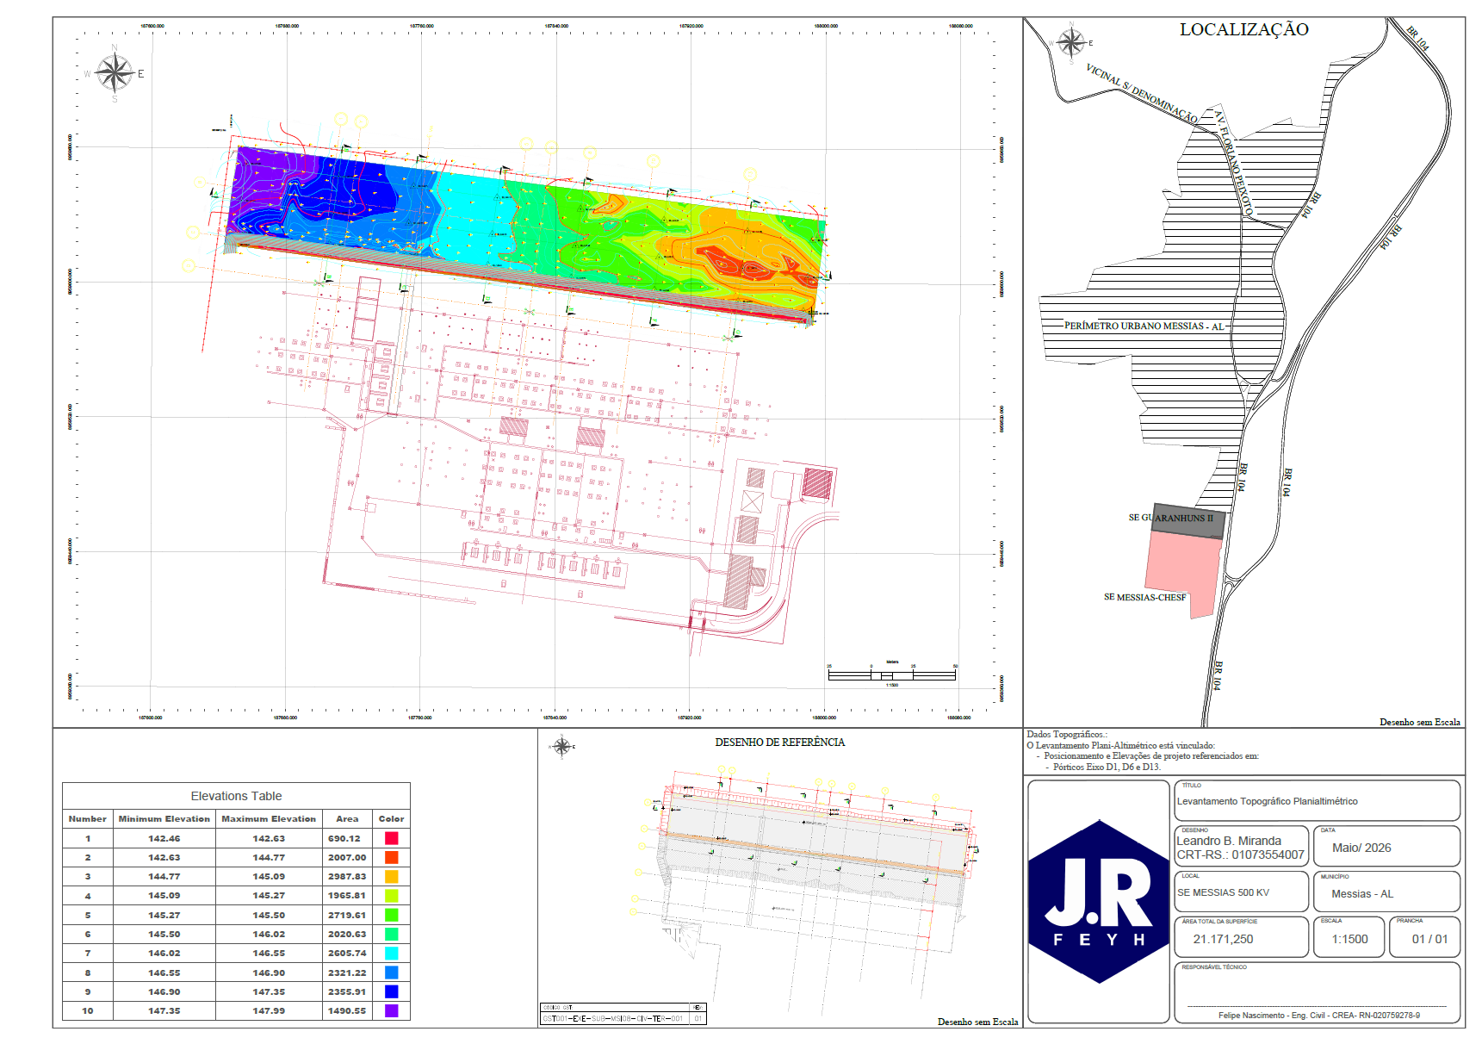Click the DESENHO DE REFERÊNCIA heading
Image resolution: width=1482 pixels, height=1044 pixels.
pos(779,742)
